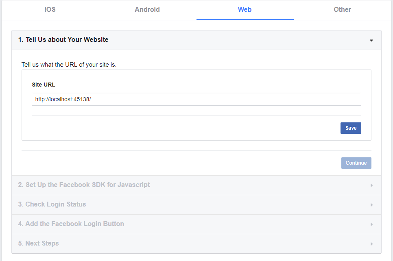The width and height of the screenshot is (393, 261).
Task: Click the '1. Tell Us about Your Website' heading
Action: click(x=63, y=39)
